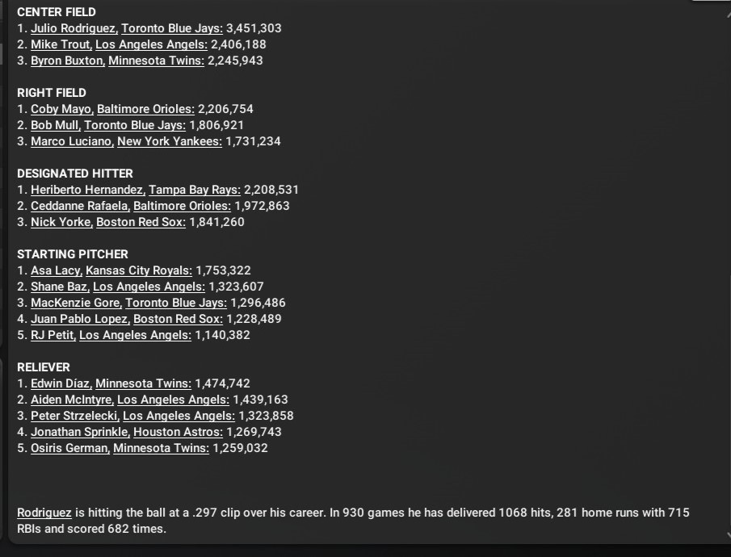Select Coby Mayo in Right Field
This screenshot has width=731, height=557.
[x=61, y=109]
